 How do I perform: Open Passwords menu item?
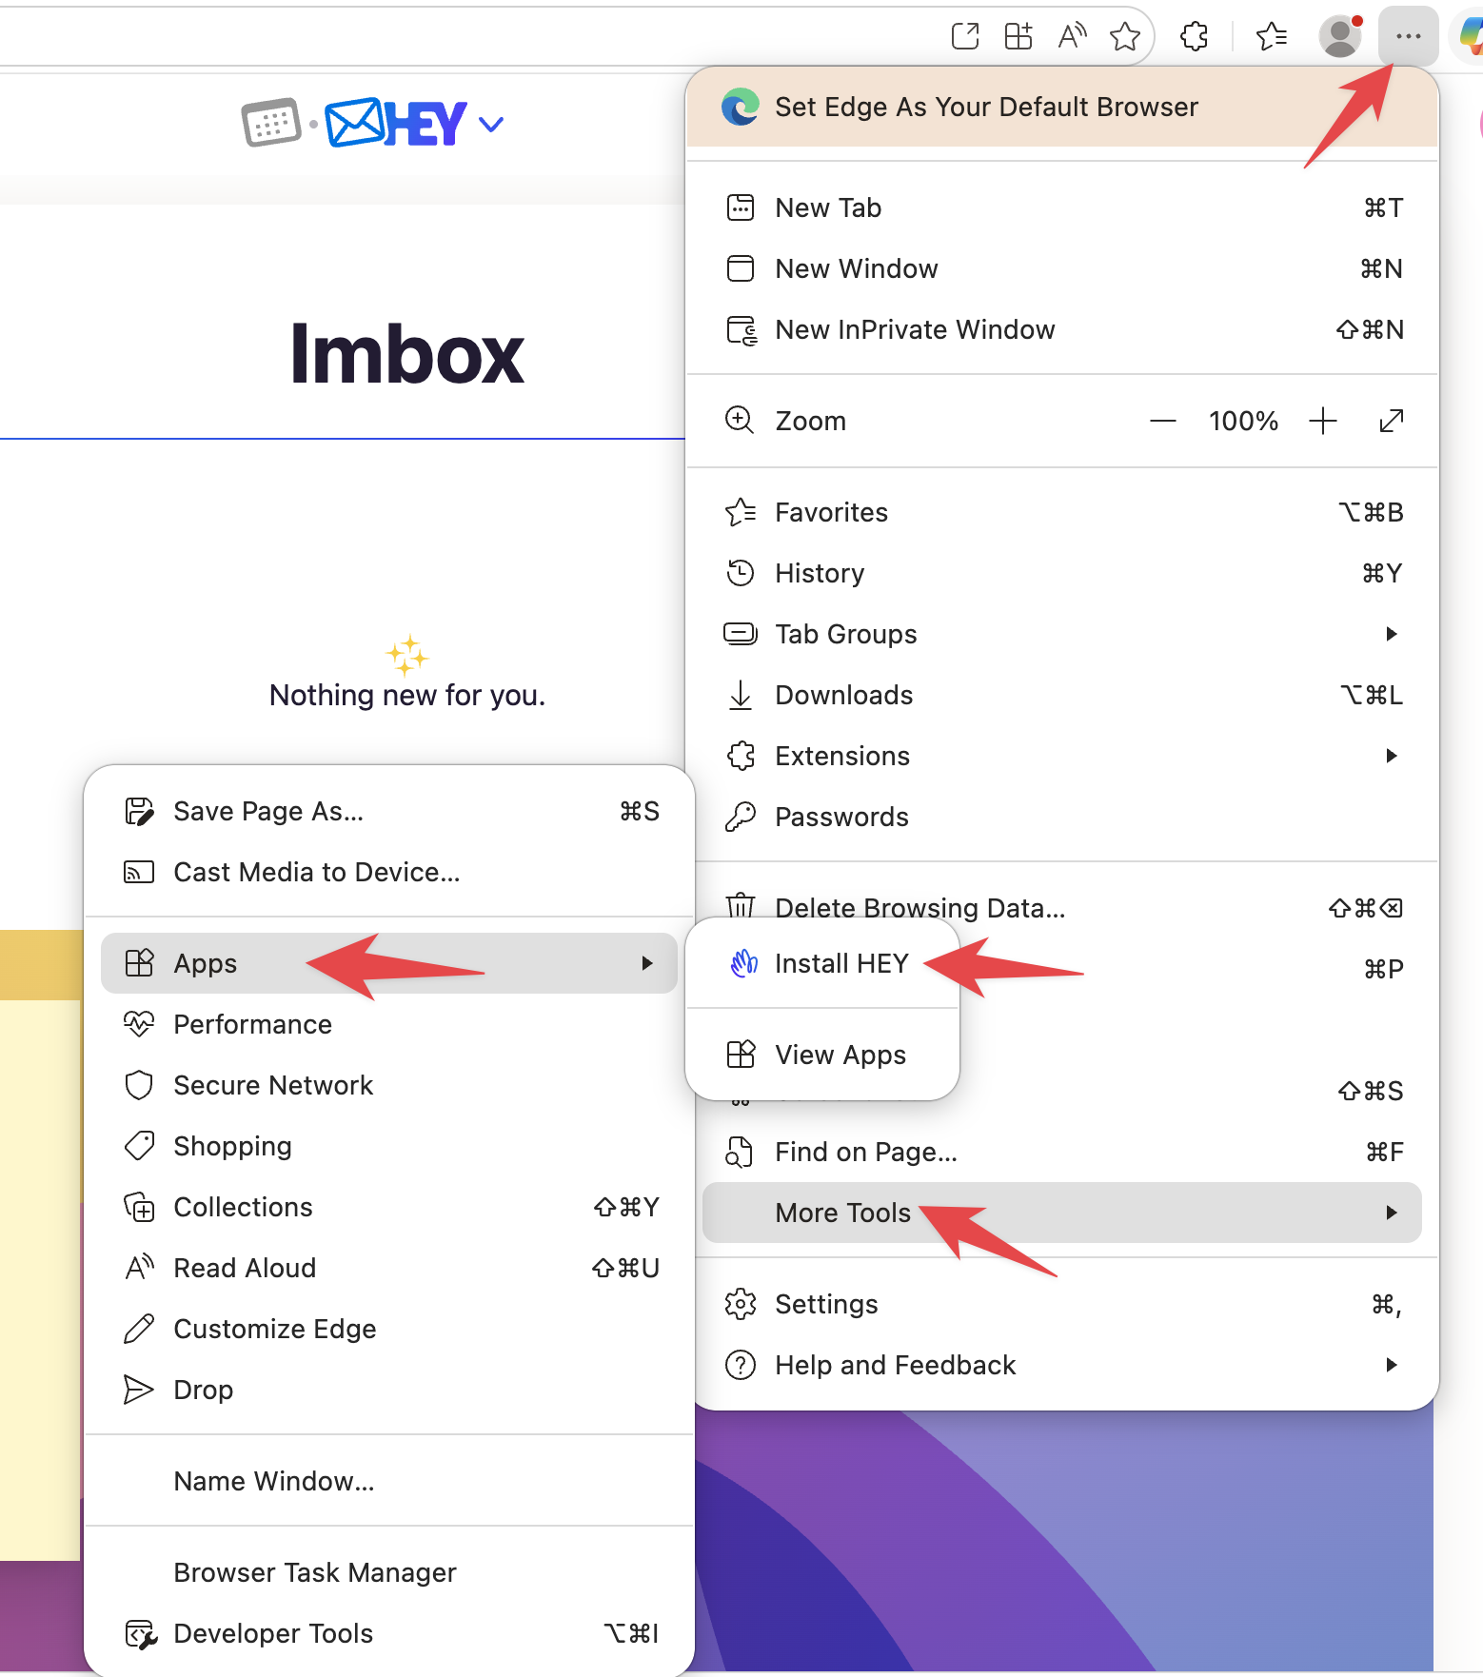pyautogui.click(x=1062, y=817)
